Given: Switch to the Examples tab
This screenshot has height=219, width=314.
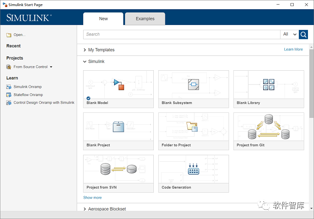Looking at the screenshot, I should (145, 19).
